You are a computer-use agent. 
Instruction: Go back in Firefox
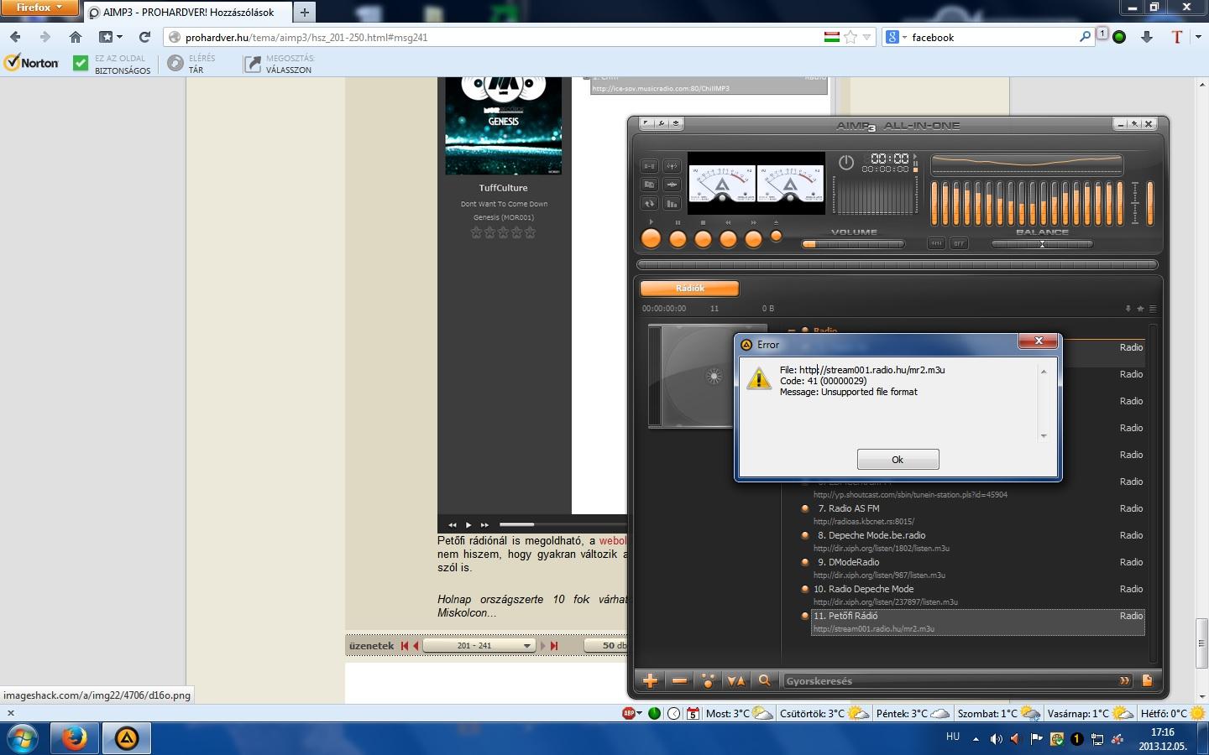[x=15, y=37]
